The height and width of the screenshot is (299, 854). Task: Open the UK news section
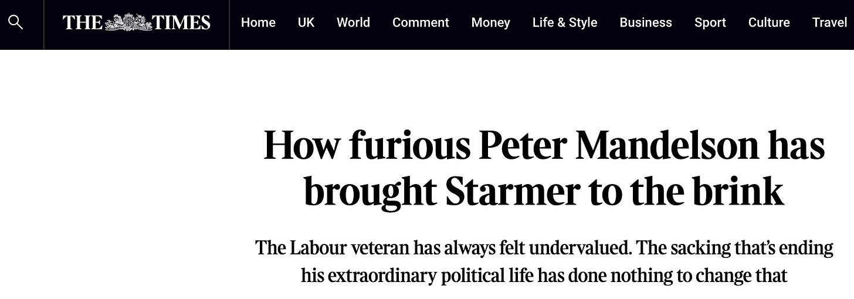click(x=306, y=22)
